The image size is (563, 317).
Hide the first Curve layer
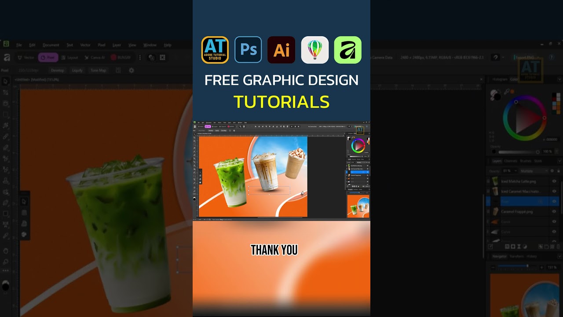tap(554, 221)
